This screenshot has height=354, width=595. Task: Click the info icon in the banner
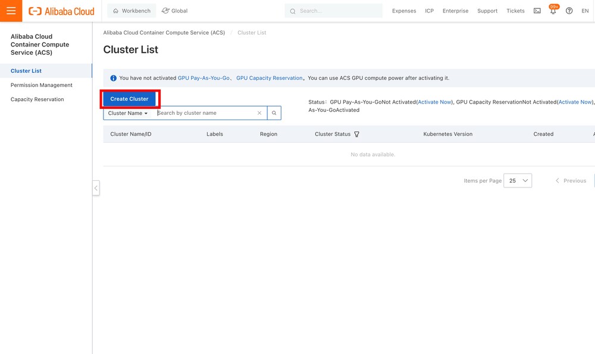[113, 78]
